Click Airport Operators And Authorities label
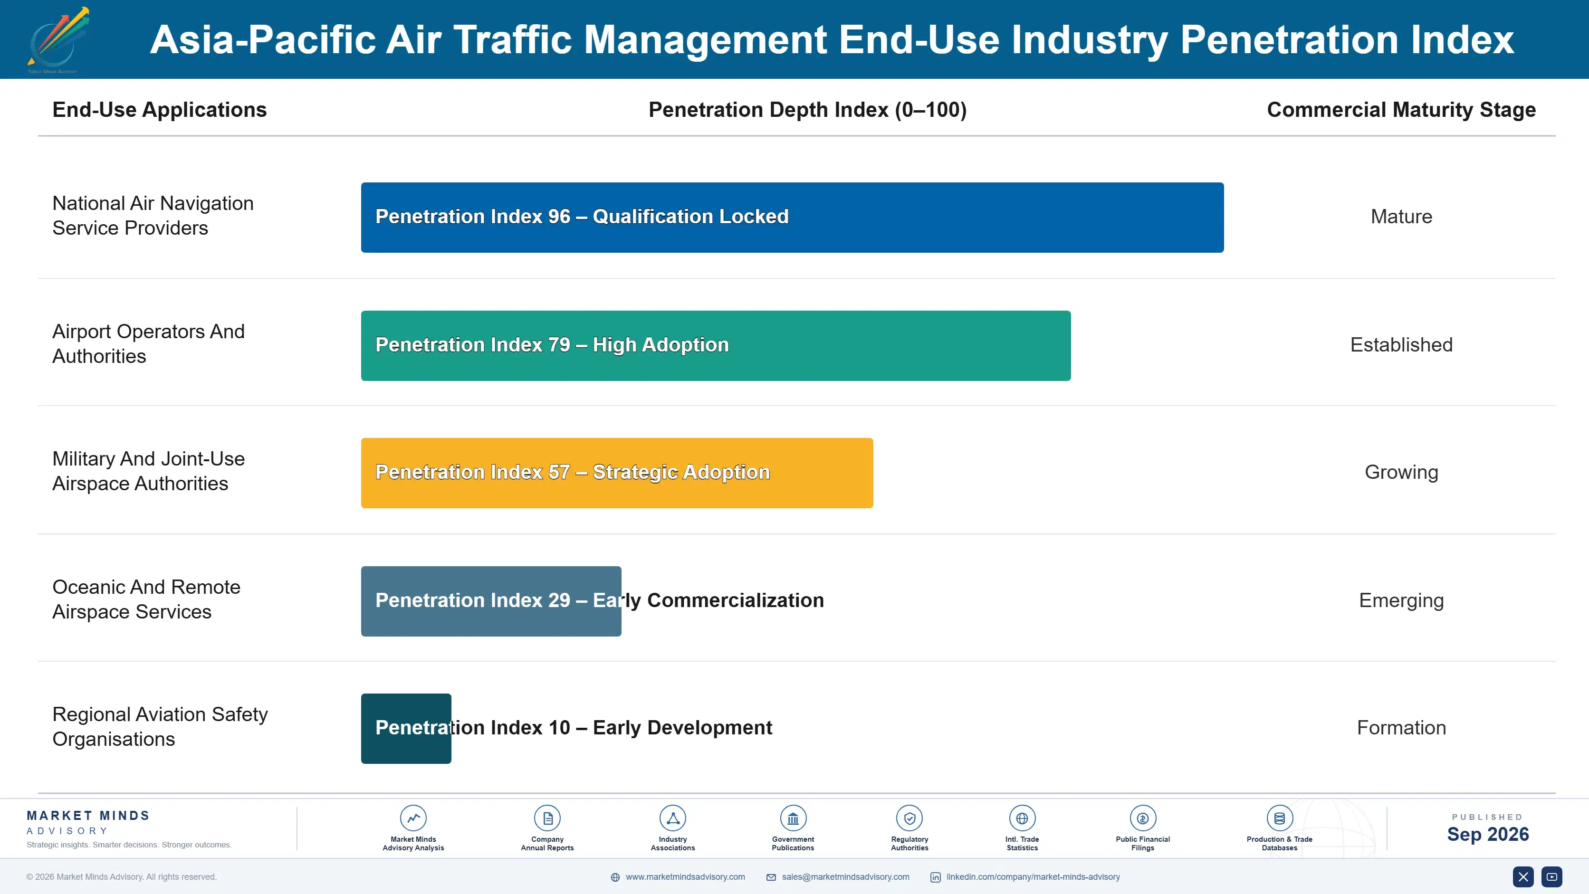Viewport: 1589px width, 894px height. click(x=149, y=344)
